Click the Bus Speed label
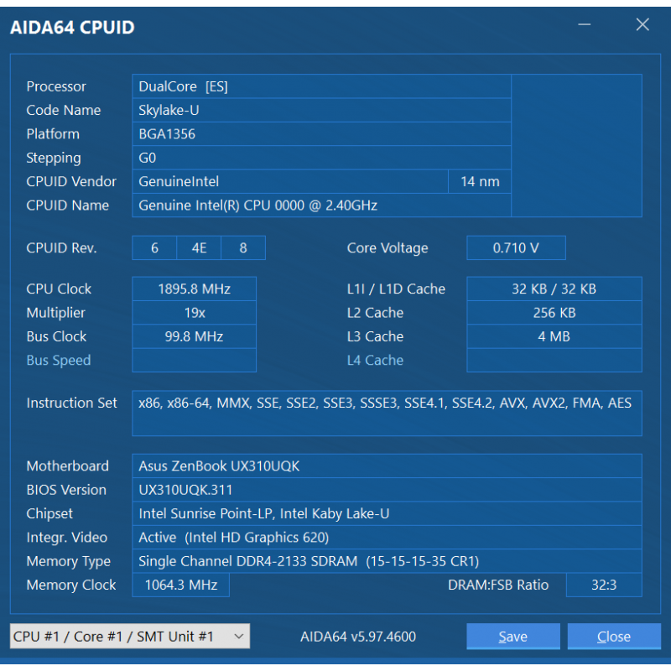Screen dimensions: 671x671 (x=59, y=361)
